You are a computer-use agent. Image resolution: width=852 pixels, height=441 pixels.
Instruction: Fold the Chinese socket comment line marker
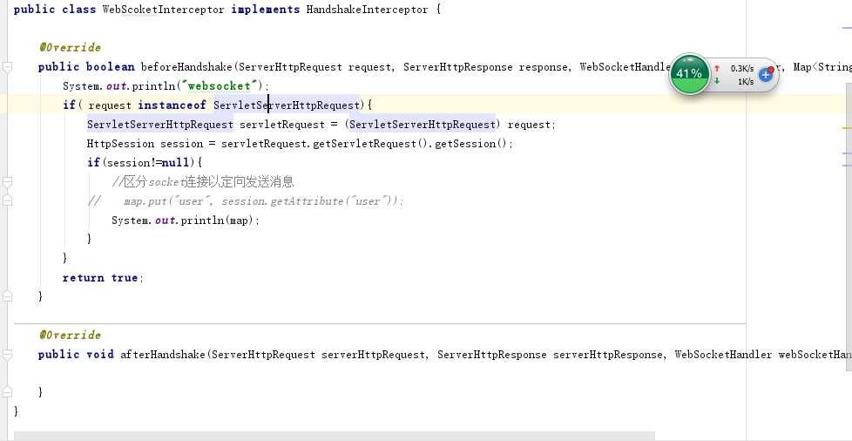click(x=7, y=181)
